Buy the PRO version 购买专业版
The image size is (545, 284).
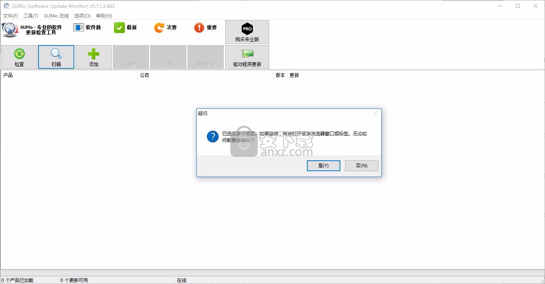point(247,32)
